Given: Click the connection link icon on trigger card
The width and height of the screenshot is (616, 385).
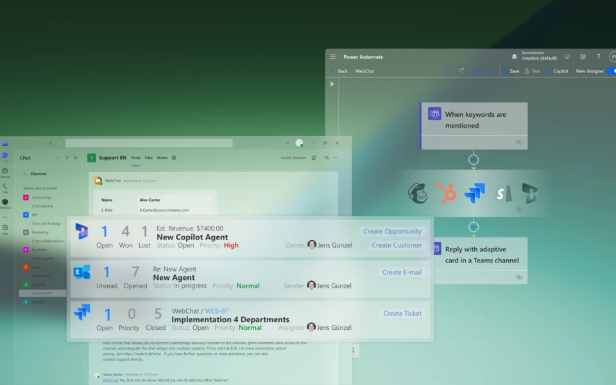Looking at the screenshot, I should pos(519,142).
